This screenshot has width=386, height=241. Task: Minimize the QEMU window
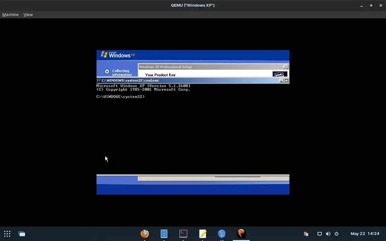[362, 5]
